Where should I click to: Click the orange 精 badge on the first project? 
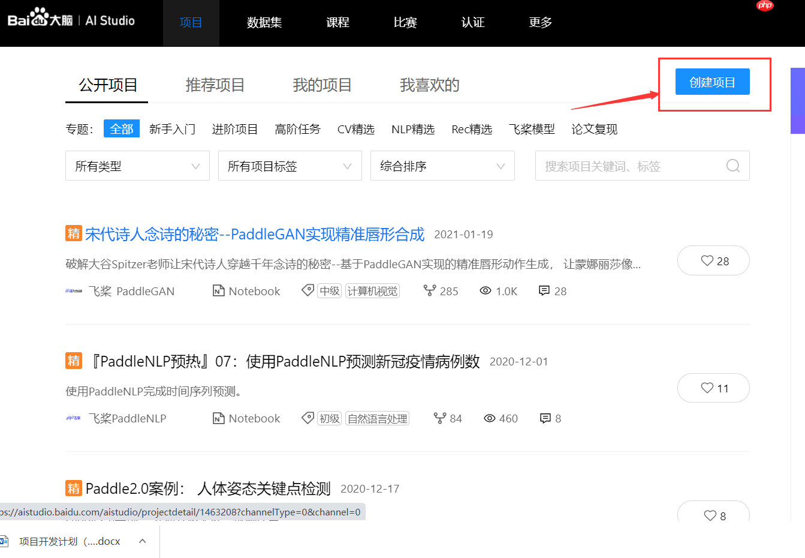coord(73,233)
